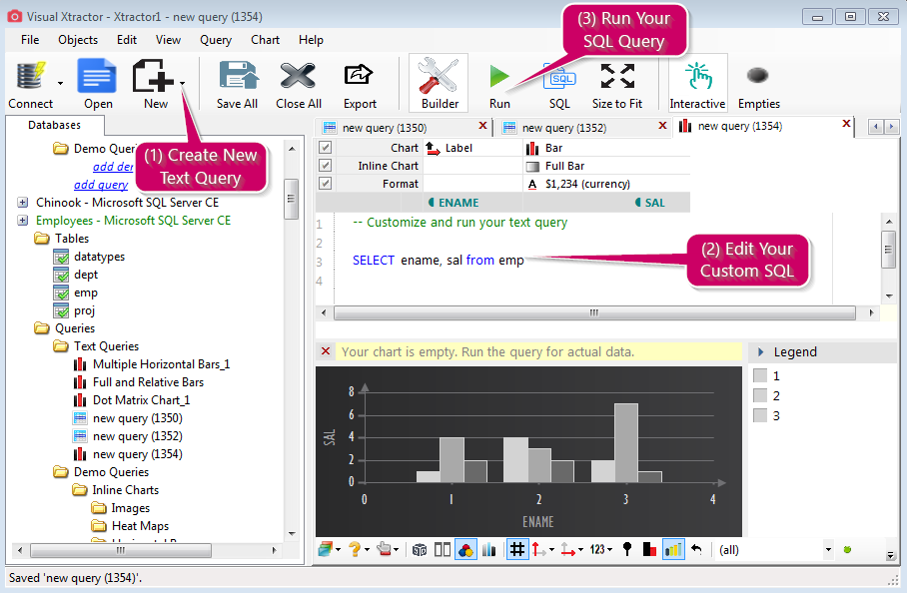Open the Chart menu
Viewport: 907px width, 593px height.
pyautogui.click(x=264, y=39)
